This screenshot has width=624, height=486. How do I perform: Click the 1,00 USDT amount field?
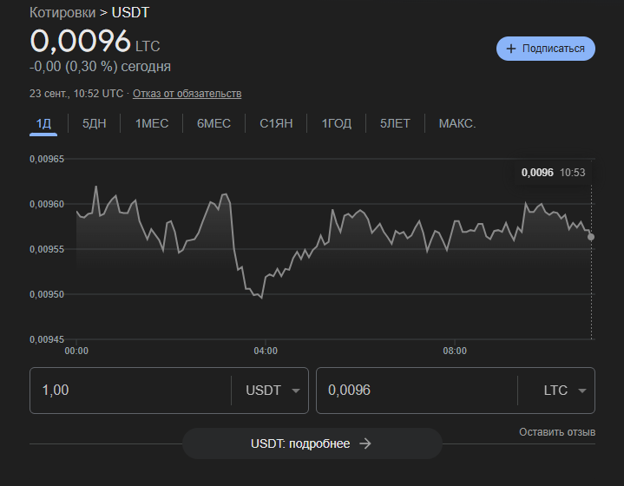(130, 391)
